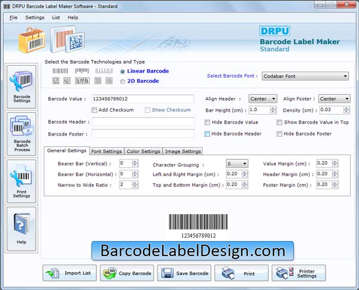Adjust Left and Right Margin spinner
Viewport: 359px width, 290px height.
pos(245,174)
